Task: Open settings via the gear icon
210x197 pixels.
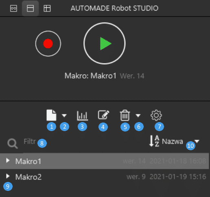Action: coord(156,115)
